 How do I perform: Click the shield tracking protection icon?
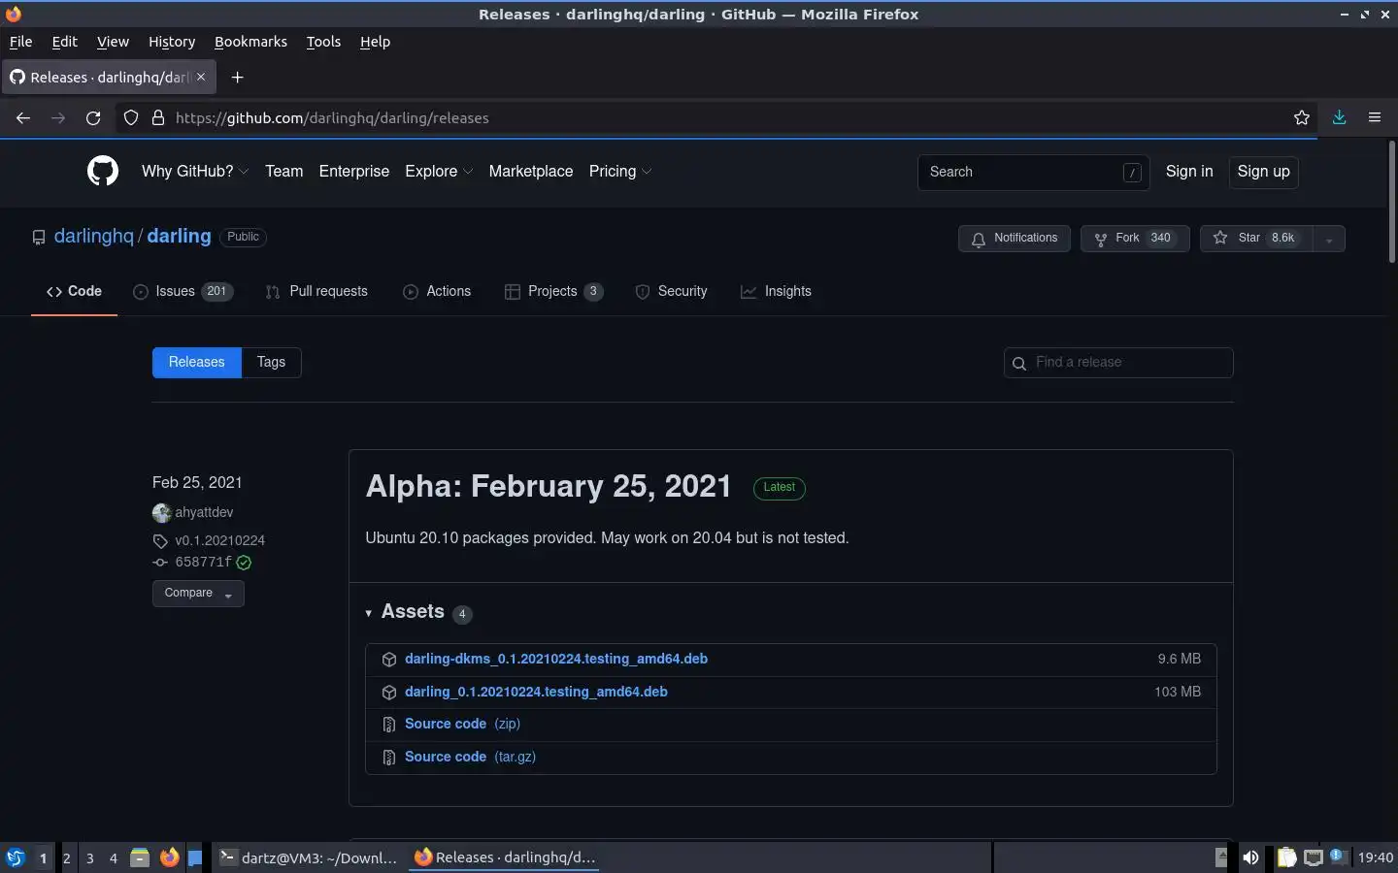pos(131,117)
